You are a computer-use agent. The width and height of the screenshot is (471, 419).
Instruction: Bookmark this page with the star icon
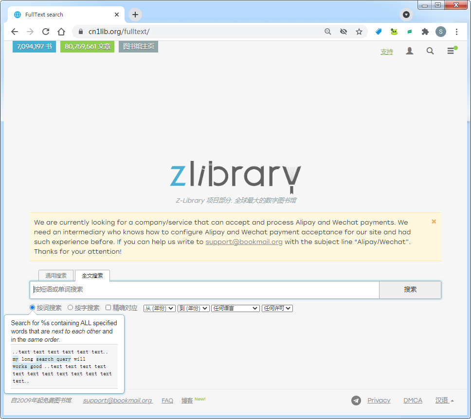pyautogui.click(x=359, y=32)
